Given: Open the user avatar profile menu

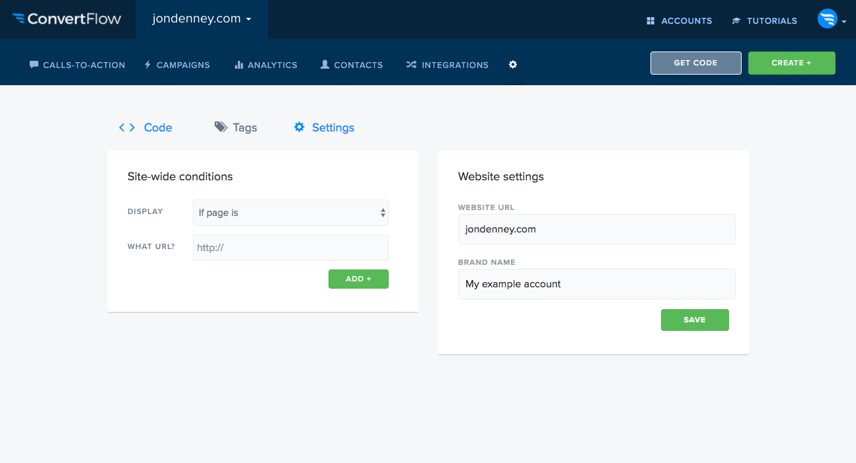Looking at the screenshot, I should pos(828,19).
